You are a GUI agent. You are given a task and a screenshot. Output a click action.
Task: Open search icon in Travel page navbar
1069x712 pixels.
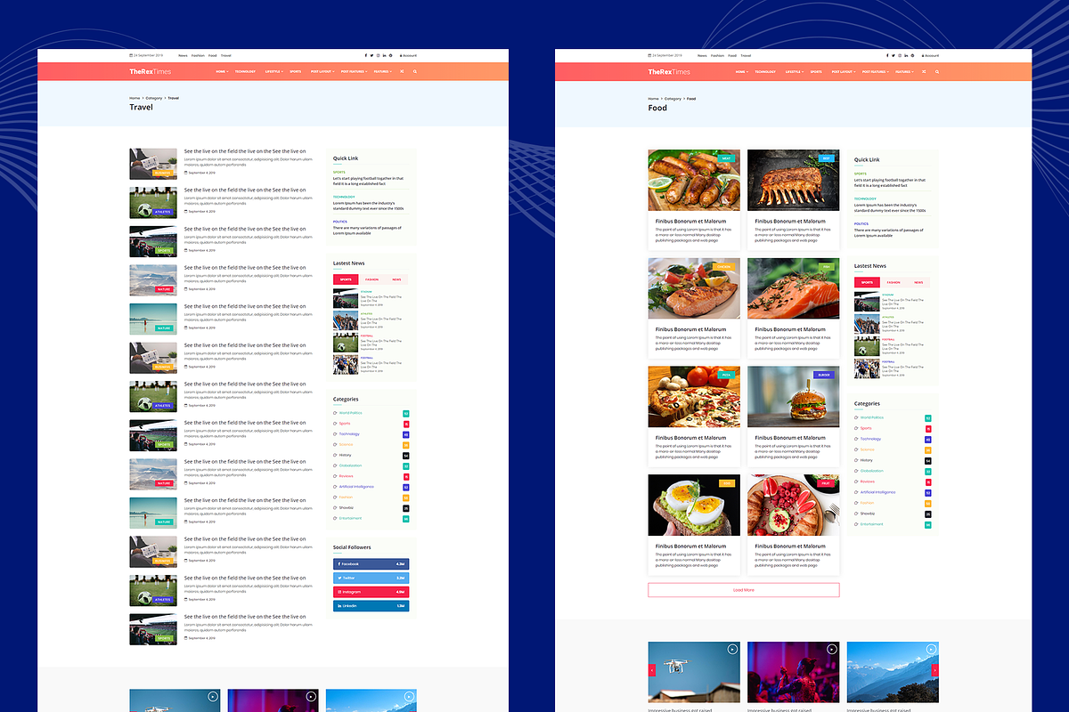pos(415,71)
